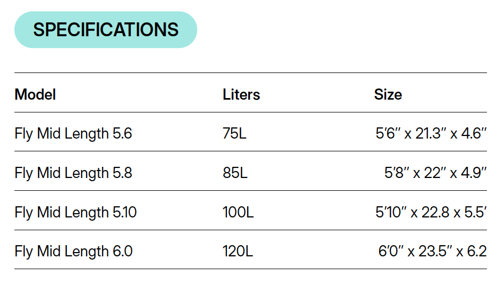Click the bottom border line under the 6.0 row

tap(250, 269)
